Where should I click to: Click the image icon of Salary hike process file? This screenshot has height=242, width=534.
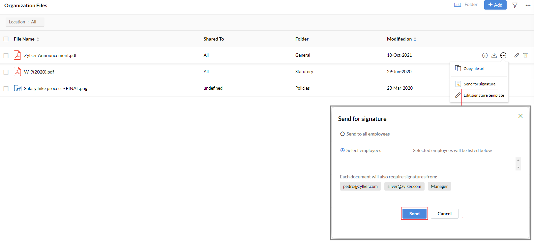(18, 88)
